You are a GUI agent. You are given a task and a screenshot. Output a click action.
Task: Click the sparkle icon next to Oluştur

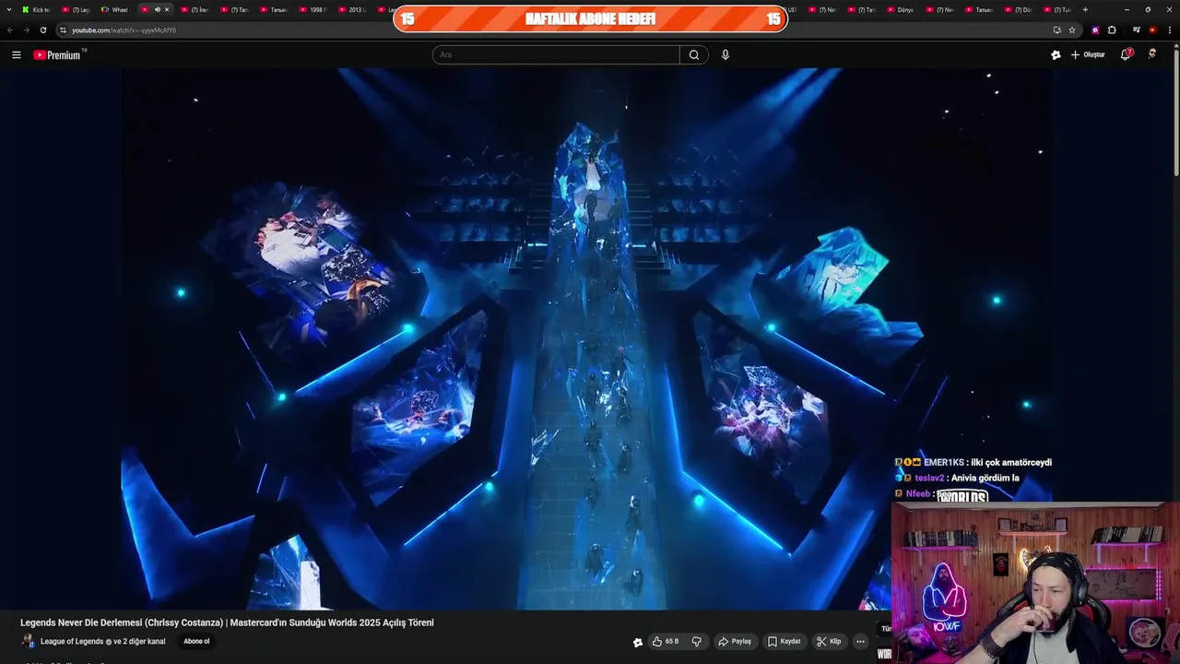[1056, 54]
